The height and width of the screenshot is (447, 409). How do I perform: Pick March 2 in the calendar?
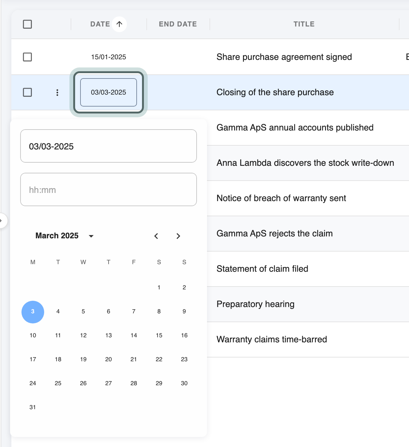[x=184, y=287]
